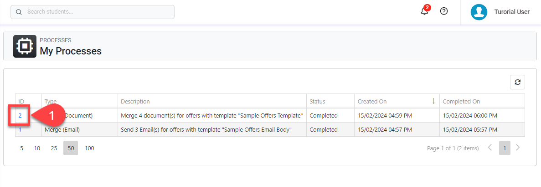The height and width of the screenshot is (187, 541).
Task: Sort by Description column header
Action: [x=135, y=101]
